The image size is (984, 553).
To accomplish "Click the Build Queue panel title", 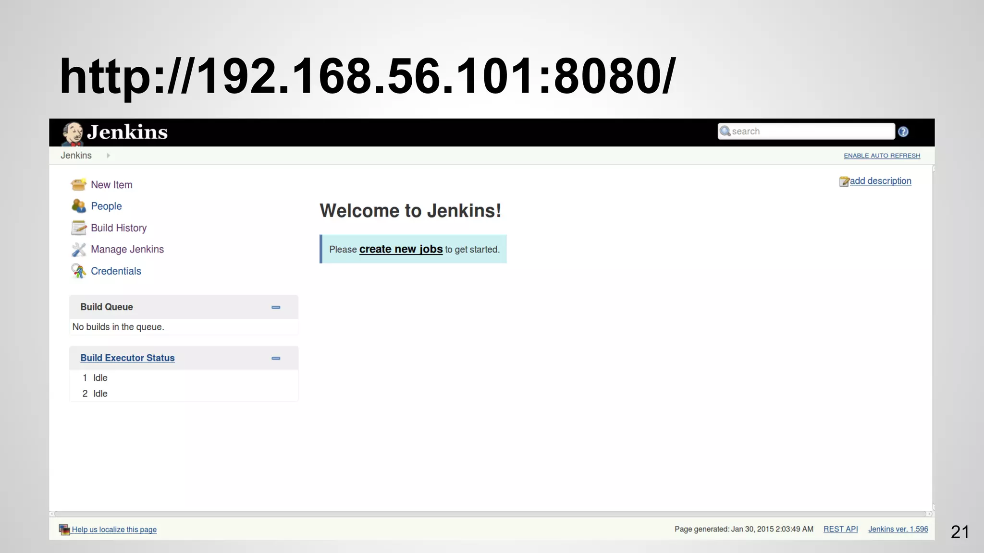I will (x=107, y=307).
